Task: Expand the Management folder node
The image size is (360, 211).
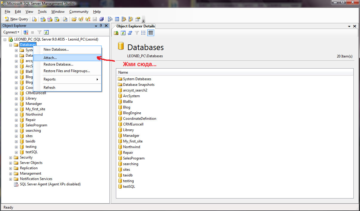Action: [11, 173]
